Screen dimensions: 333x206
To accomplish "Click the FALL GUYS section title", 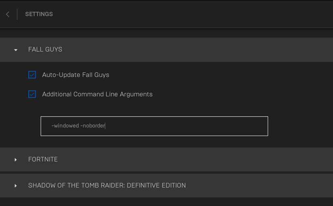I will coord(45,50).
